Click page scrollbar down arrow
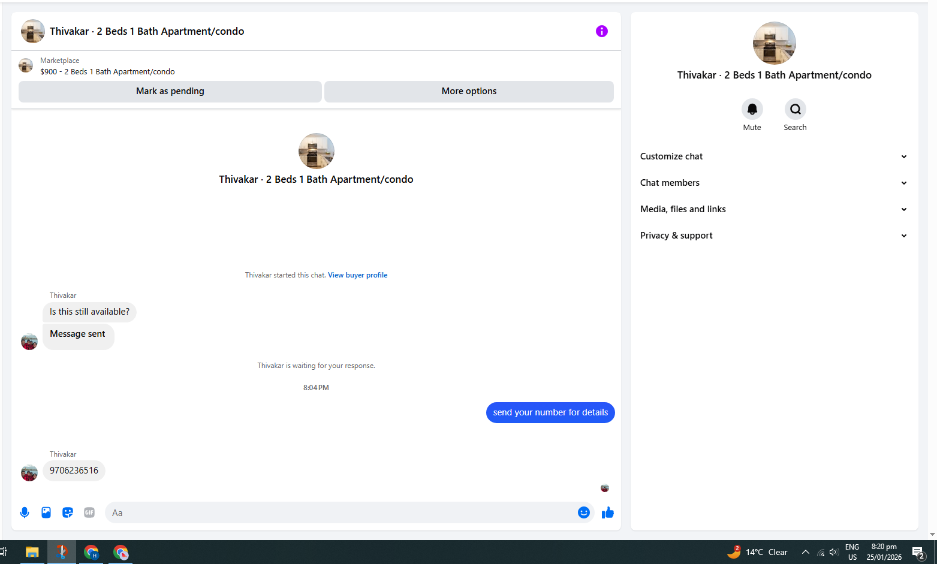This screenshot has height=564, width=937. [932, 534]
